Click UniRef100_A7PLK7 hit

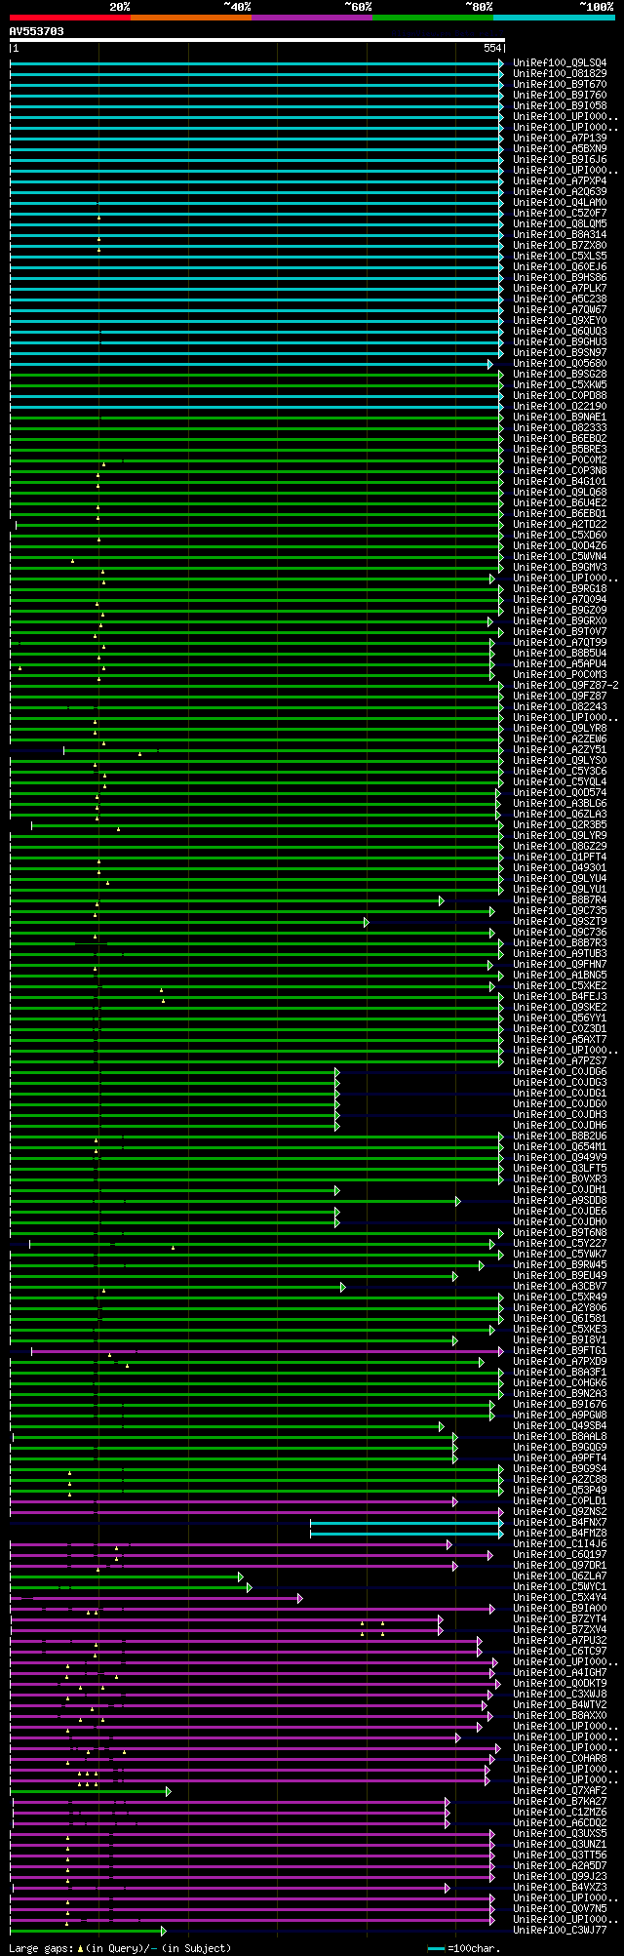(560, 288)
